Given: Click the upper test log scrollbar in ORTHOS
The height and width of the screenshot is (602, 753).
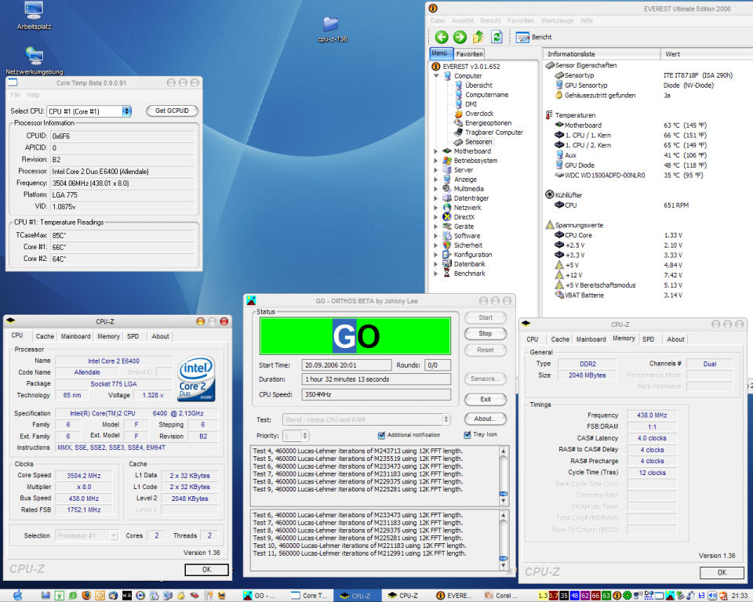Looking at the screenshot, I should pos(503,475).
